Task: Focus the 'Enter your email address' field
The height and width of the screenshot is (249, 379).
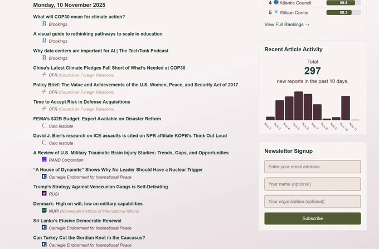Action: [x=313, y=167]
